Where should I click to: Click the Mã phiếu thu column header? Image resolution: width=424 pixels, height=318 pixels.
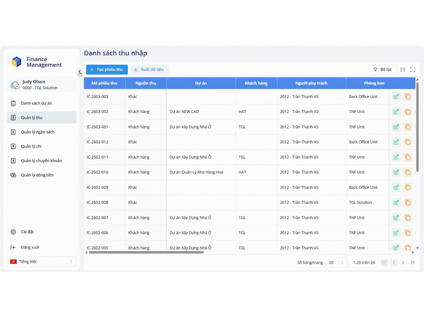[x=104, y=83]
